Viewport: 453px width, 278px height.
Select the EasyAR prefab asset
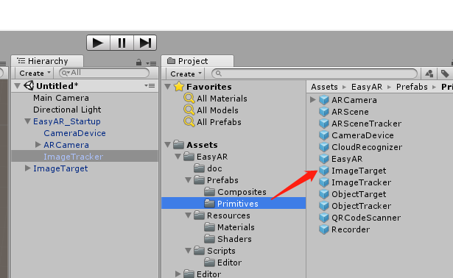coord(347,159)
